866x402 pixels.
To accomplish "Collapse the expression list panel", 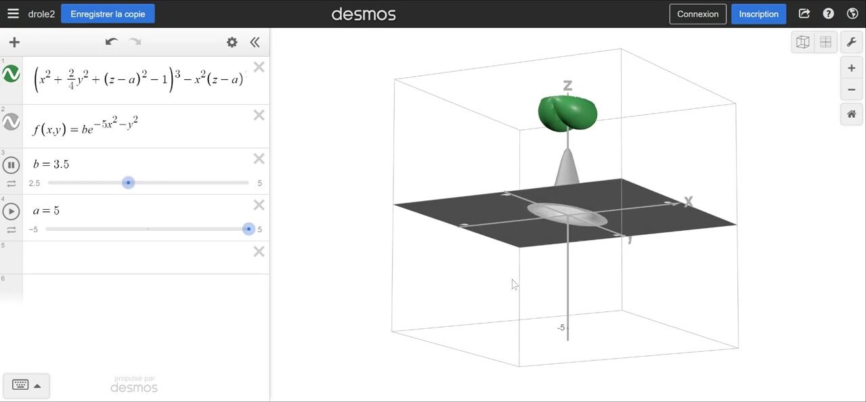I will (255, 43).
